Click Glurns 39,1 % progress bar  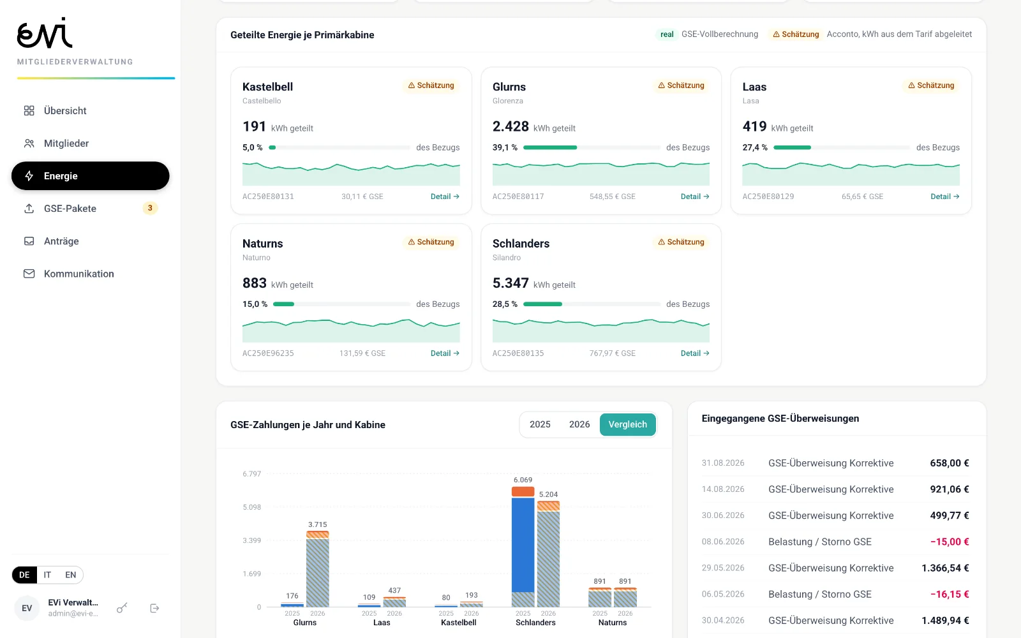(x=592, y=147)
